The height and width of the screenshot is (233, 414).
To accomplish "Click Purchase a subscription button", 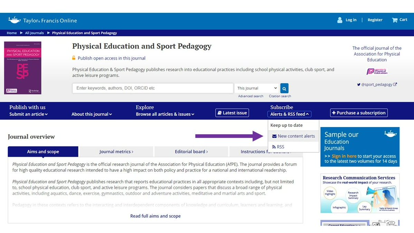I will [359, 113].
